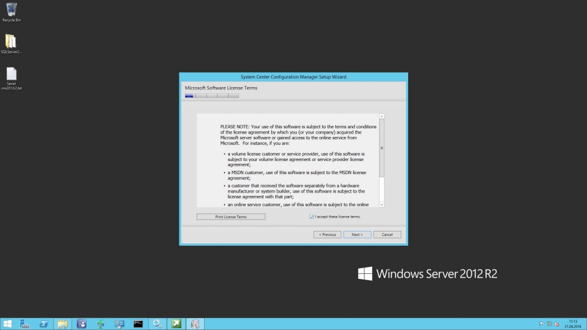
Task: Open the Start menu
Action: (x=7, y=324)
